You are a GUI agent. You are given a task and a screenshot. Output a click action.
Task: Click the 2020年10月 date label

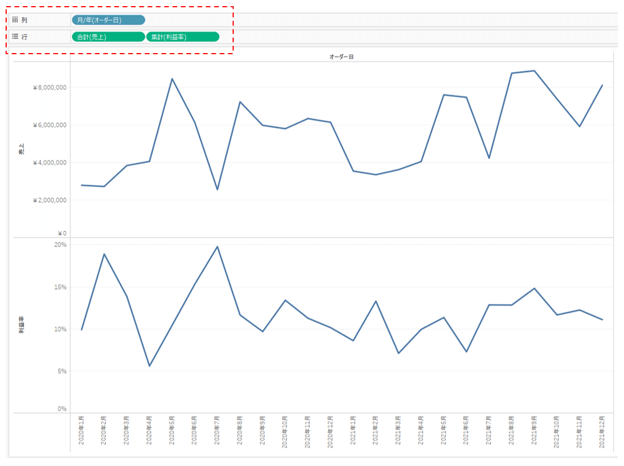[x=285, y=432]
